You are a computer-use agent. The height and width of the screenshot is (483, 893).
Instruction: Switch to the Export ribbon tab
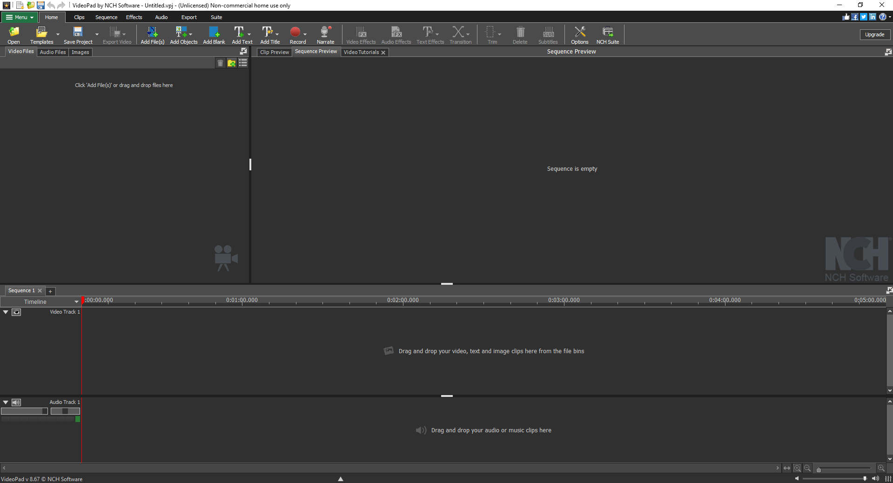click(x=188, y=17)
